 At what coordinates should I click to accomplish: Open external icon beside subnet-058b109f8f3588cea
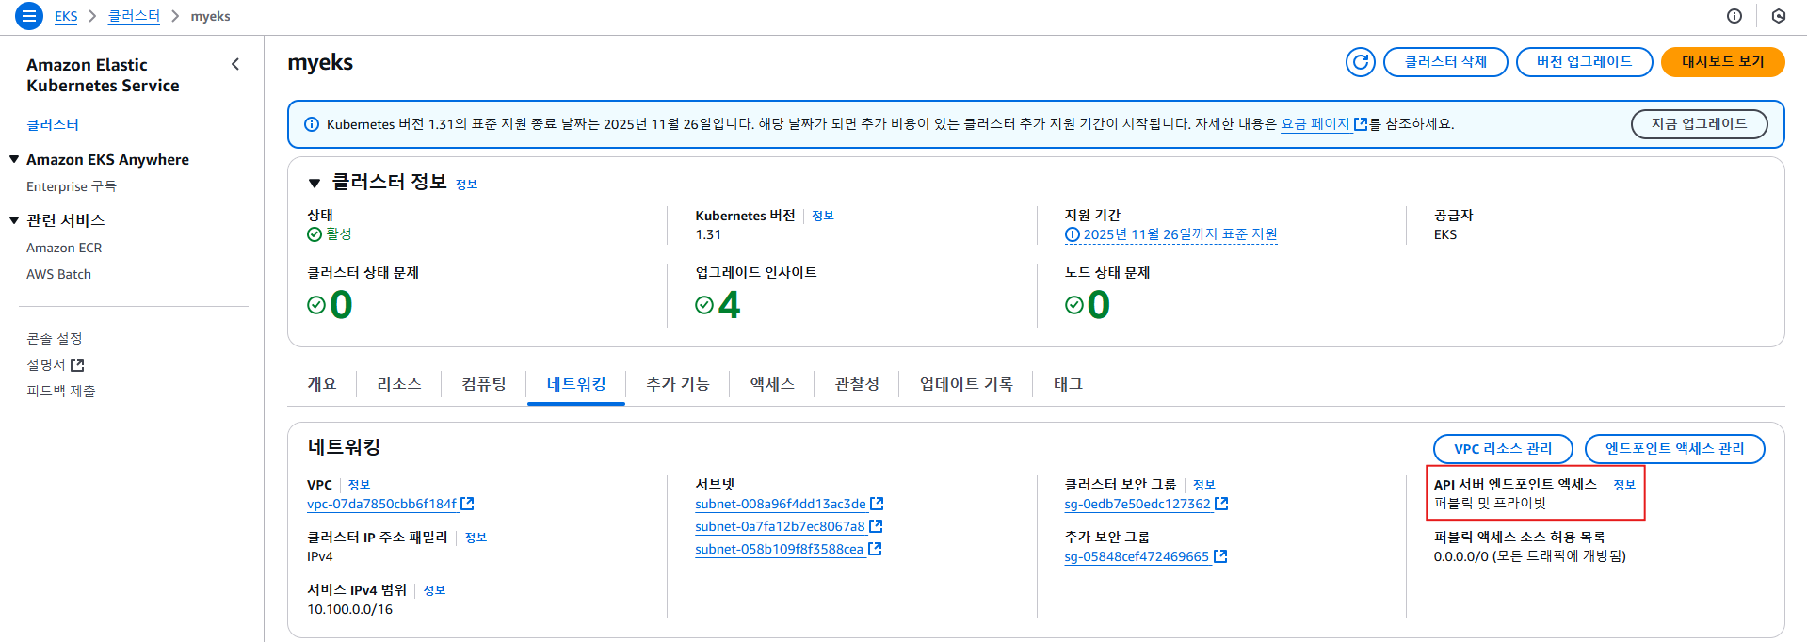tap(875, 549)
